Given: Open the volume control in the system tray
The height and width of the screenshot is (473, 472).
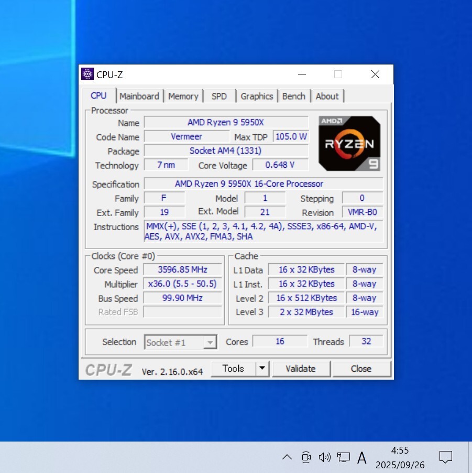Looking at the screenshot, I should [325, 457].
